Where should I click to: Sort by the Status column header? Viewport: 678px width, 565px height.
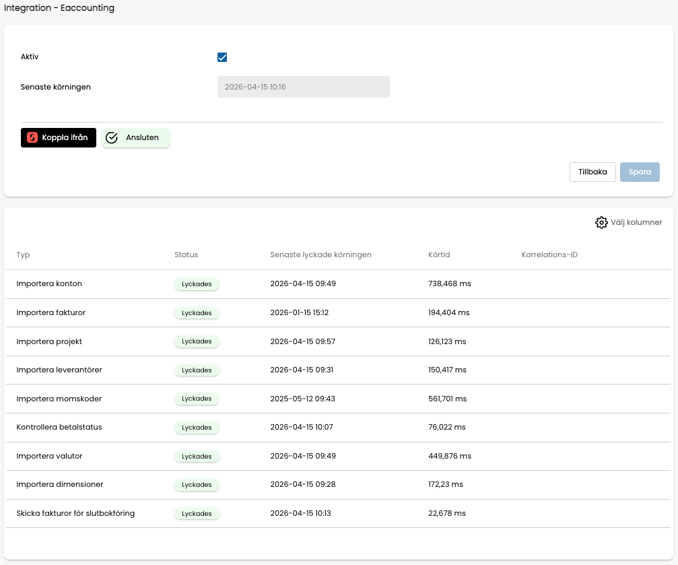186,255
